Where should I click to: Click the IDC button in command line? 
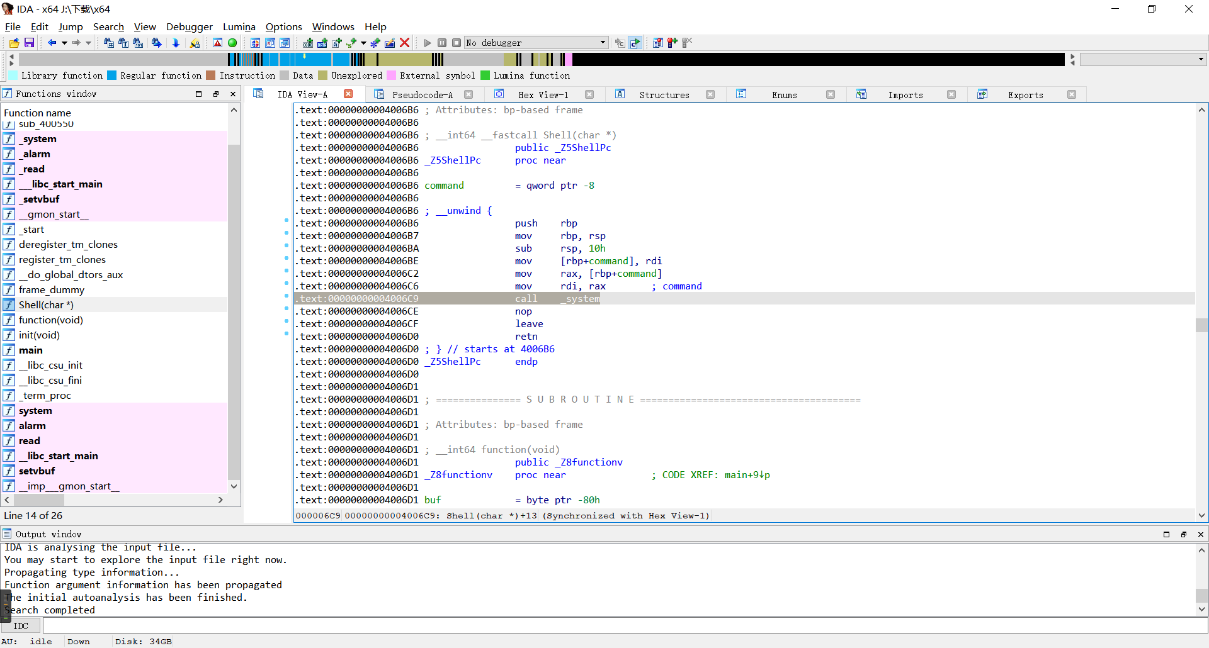click(x=21, y=626)
